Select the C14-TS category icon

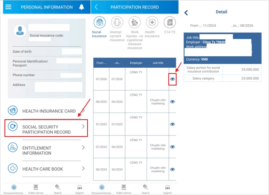pos(170,22)
